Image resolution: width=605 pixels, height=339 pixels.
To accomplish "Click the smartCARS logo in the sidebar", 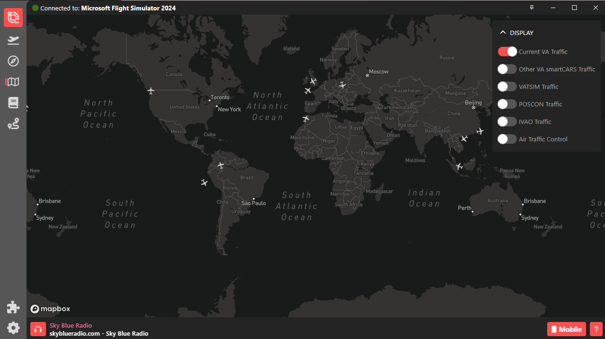I will 13,17.
